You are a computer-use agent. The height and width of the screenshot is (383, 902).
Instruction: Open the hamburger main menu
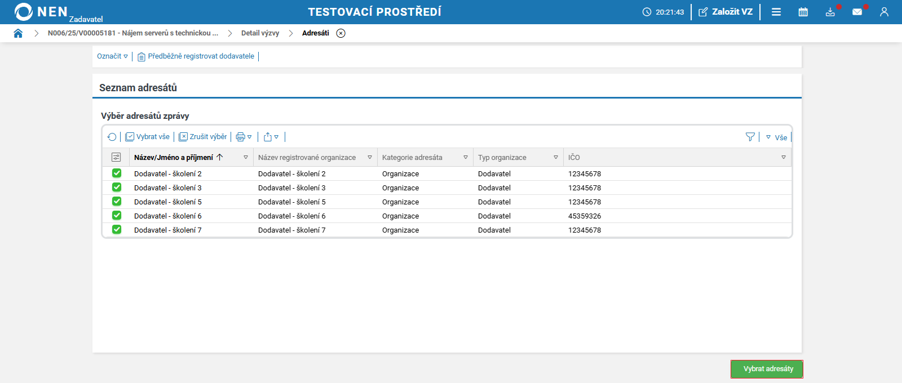[776, 12]
